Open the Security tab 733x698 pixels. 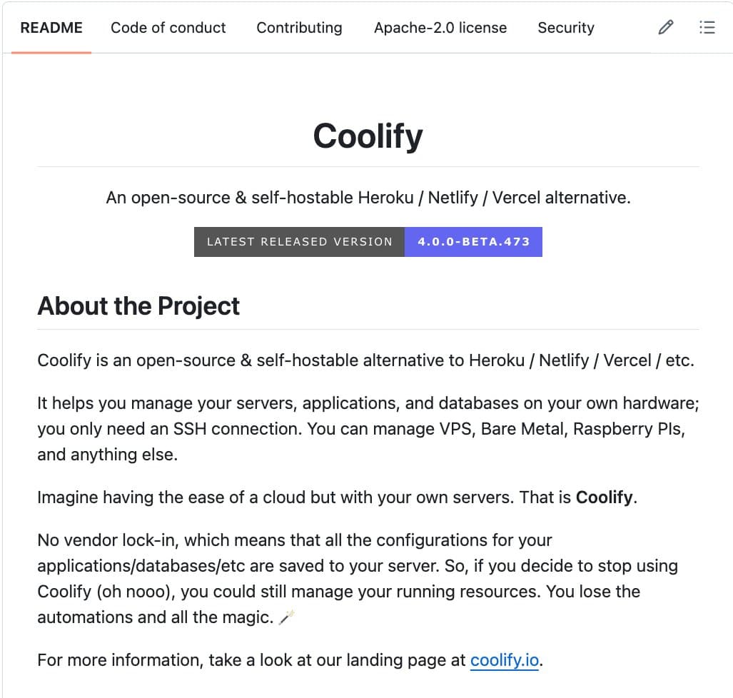pos(565,28)
